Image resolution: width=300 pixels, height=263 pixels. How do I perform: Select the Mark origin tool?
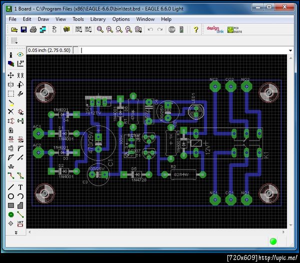click(x=20, y=63)
